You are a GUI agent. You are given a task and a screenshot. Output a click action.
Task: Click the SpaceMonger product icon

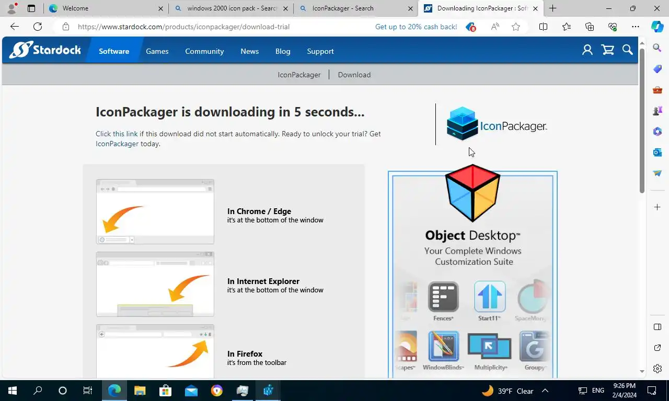tap(533, 298)
